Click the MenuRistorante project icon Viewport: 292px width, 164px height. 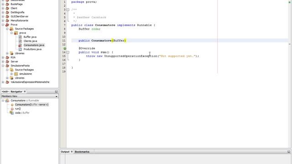(7, 20)
